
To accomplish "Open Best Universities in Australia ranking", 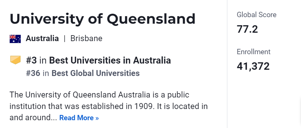I will tap(110, 60).
